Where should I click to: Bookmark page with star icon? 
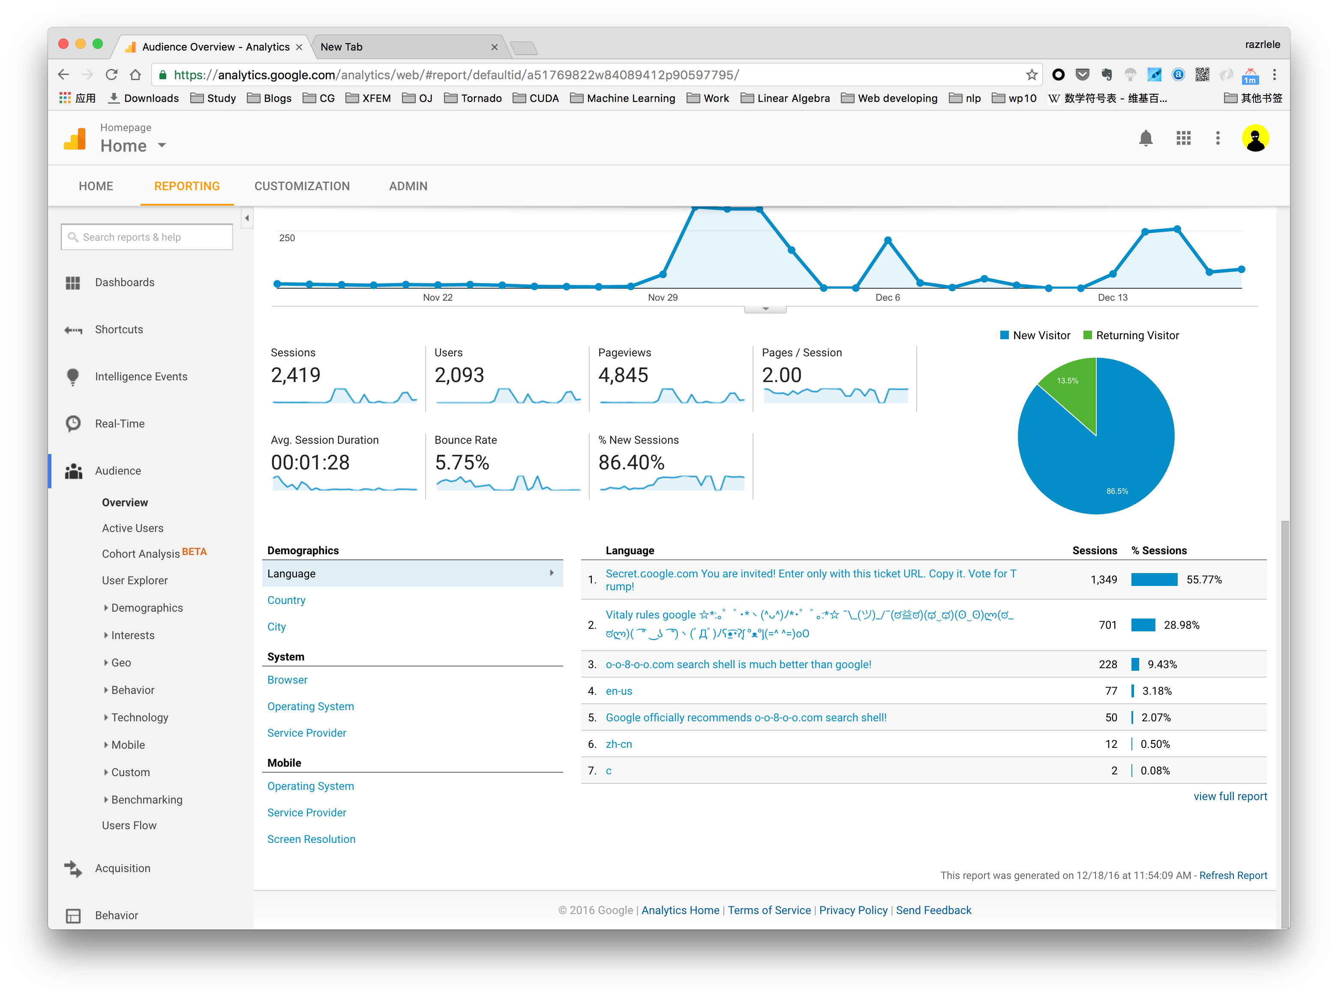click(x=1031, y=75)
